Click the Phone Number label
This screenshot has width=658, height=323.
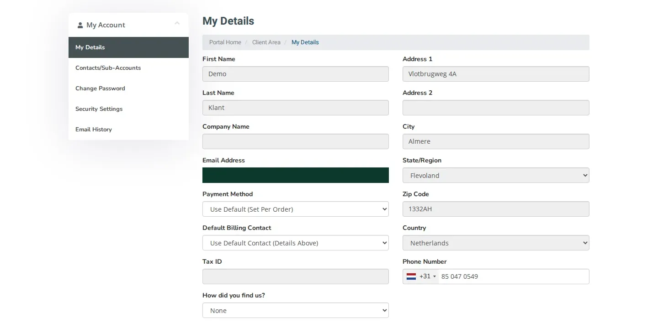[x=425, y=261]
